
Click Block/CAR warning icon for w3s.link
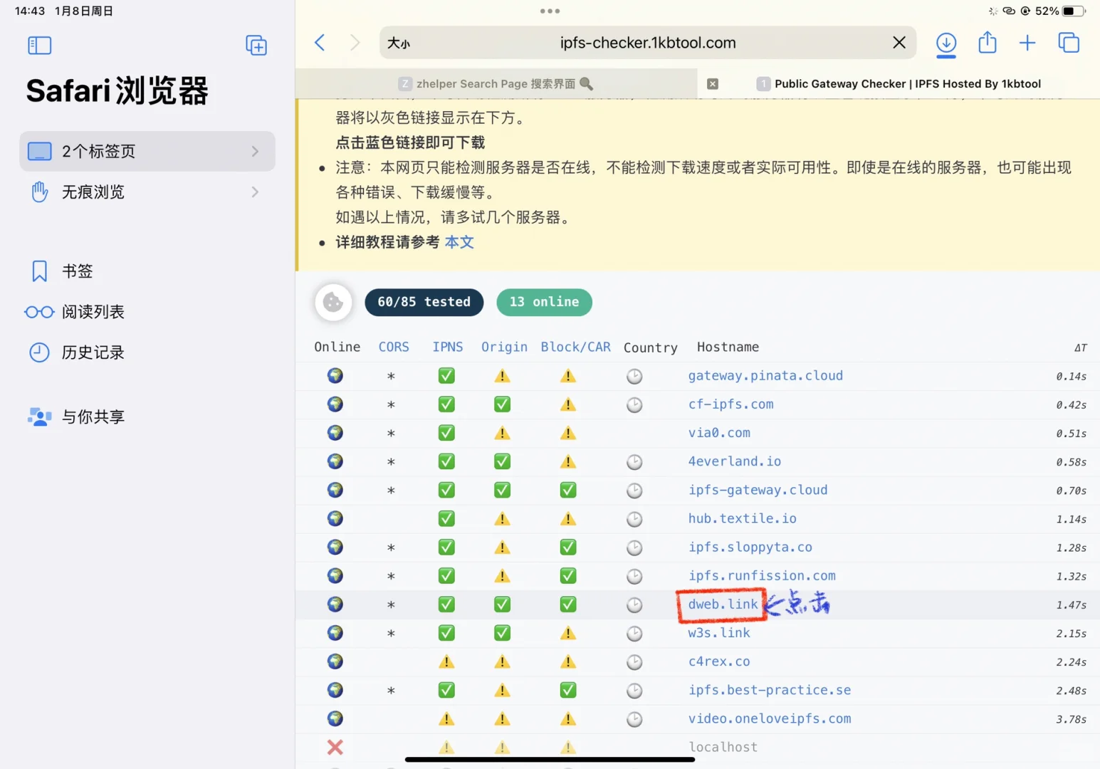click(568, 633)
